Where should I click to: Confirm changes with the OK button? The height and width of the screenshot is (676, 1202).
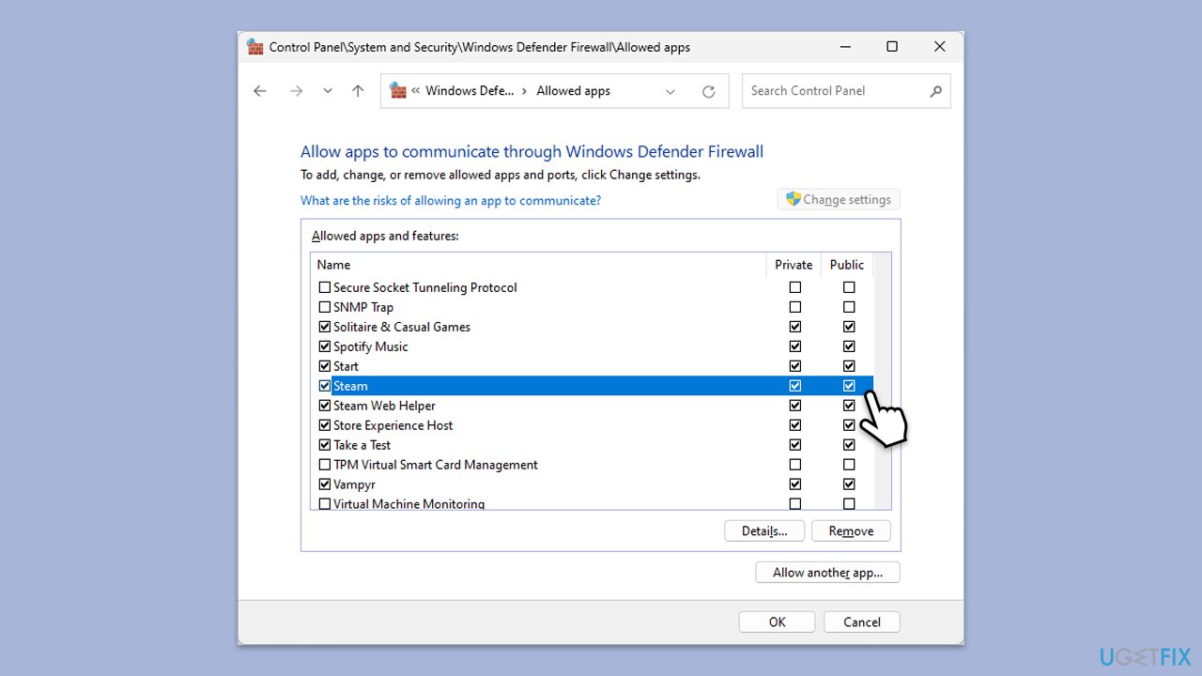pos(777,622)
